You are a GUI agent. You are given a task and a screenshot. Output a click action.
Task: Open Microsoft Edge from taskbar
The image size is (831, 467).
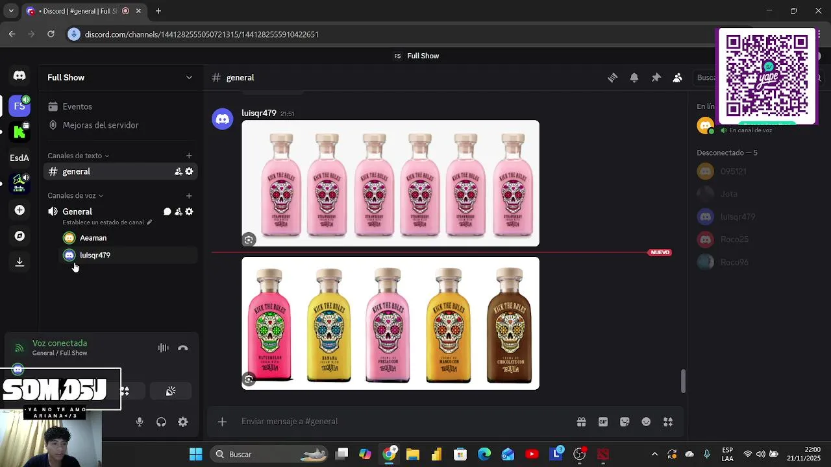pos(484,454)
